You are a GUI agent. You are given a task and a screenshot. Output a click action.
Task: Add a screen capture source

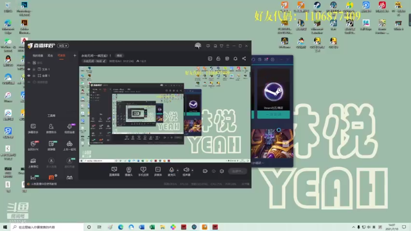[x=114, y=171]
